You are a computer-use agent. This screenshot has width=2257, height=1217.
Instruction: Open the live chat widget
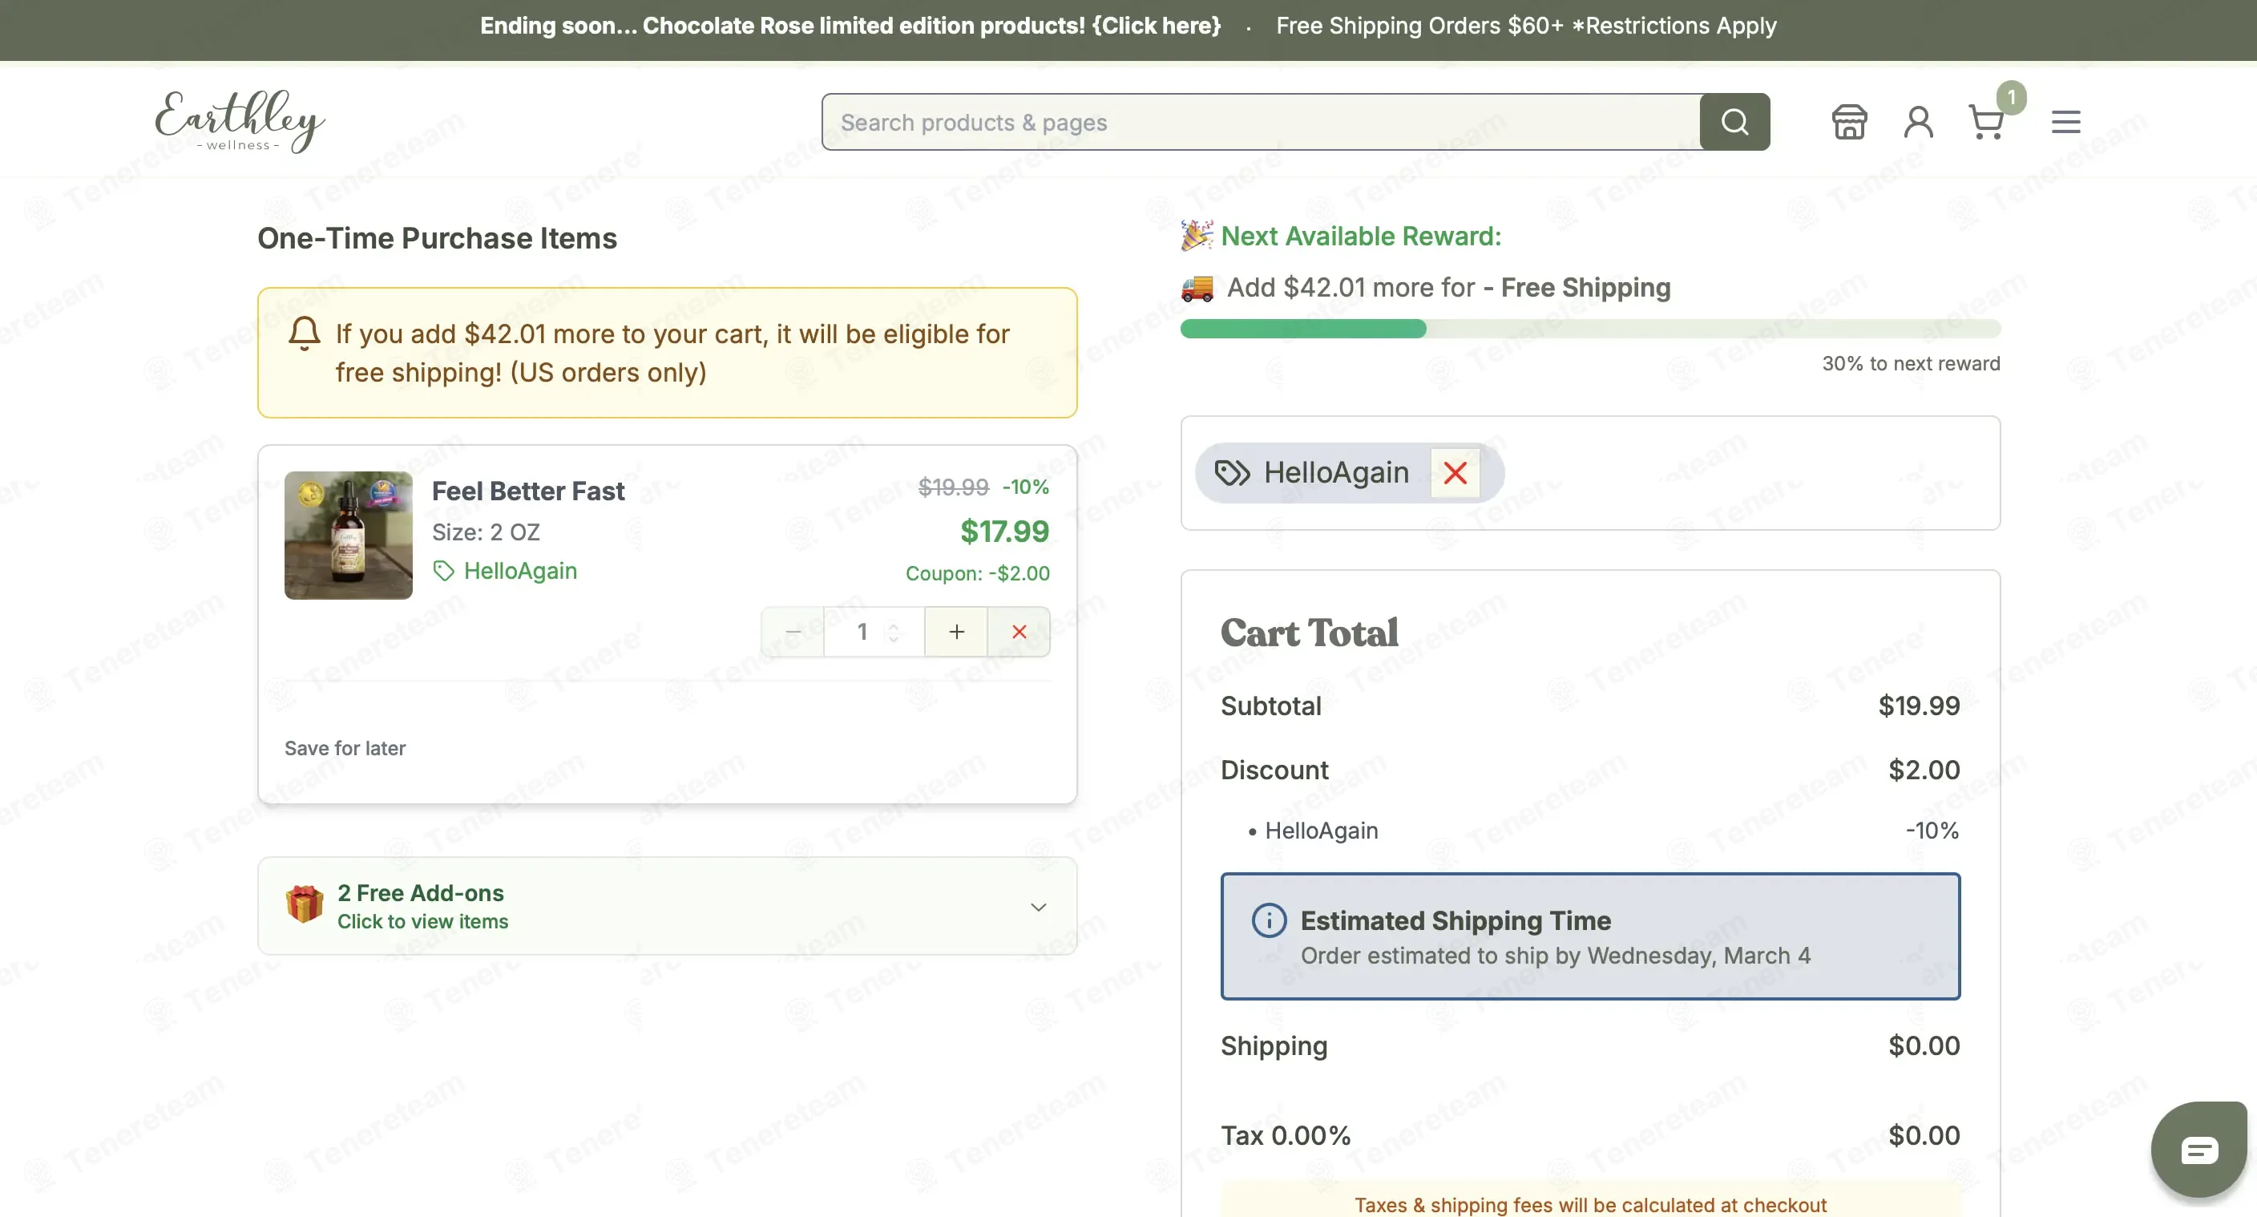2198,1149
